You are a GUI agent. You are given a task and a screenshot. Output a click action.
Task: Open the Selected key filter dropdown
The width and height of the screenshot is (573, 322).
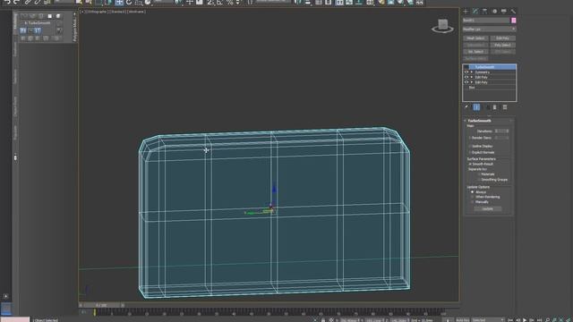(x=488, y=320)
